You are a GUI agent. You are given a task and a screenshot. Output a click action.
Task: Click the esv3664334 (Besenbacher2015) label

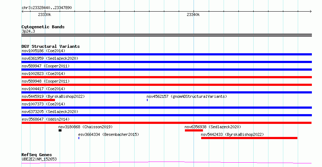[x=109, y=134]
